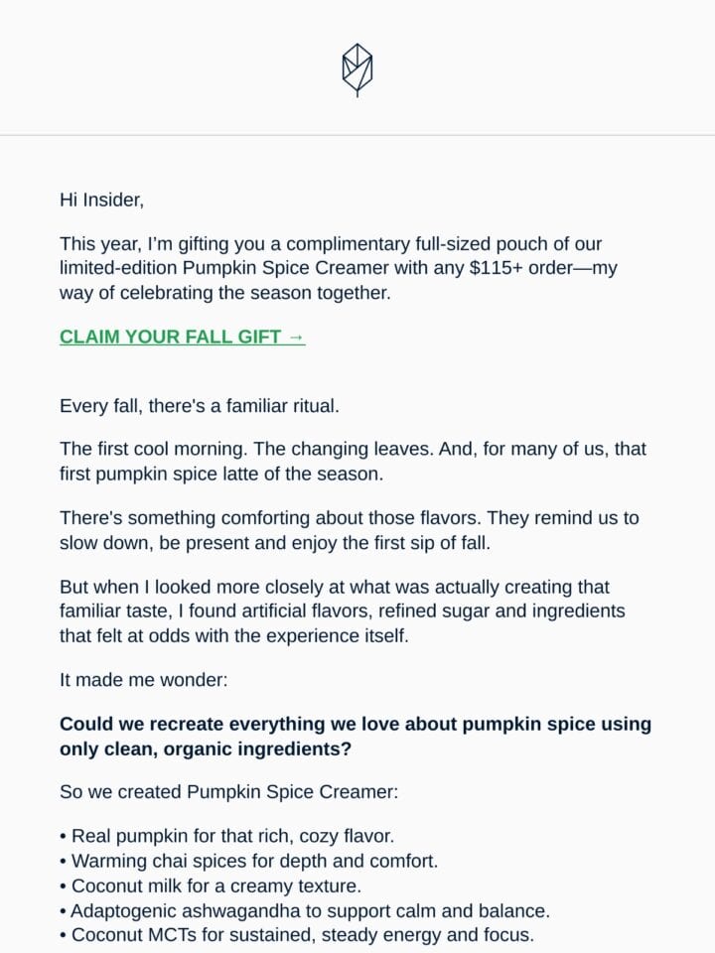The image size is (715, 953).
Task: Click the 'There's something comforting' paragraph
Action: coord(349,530)
